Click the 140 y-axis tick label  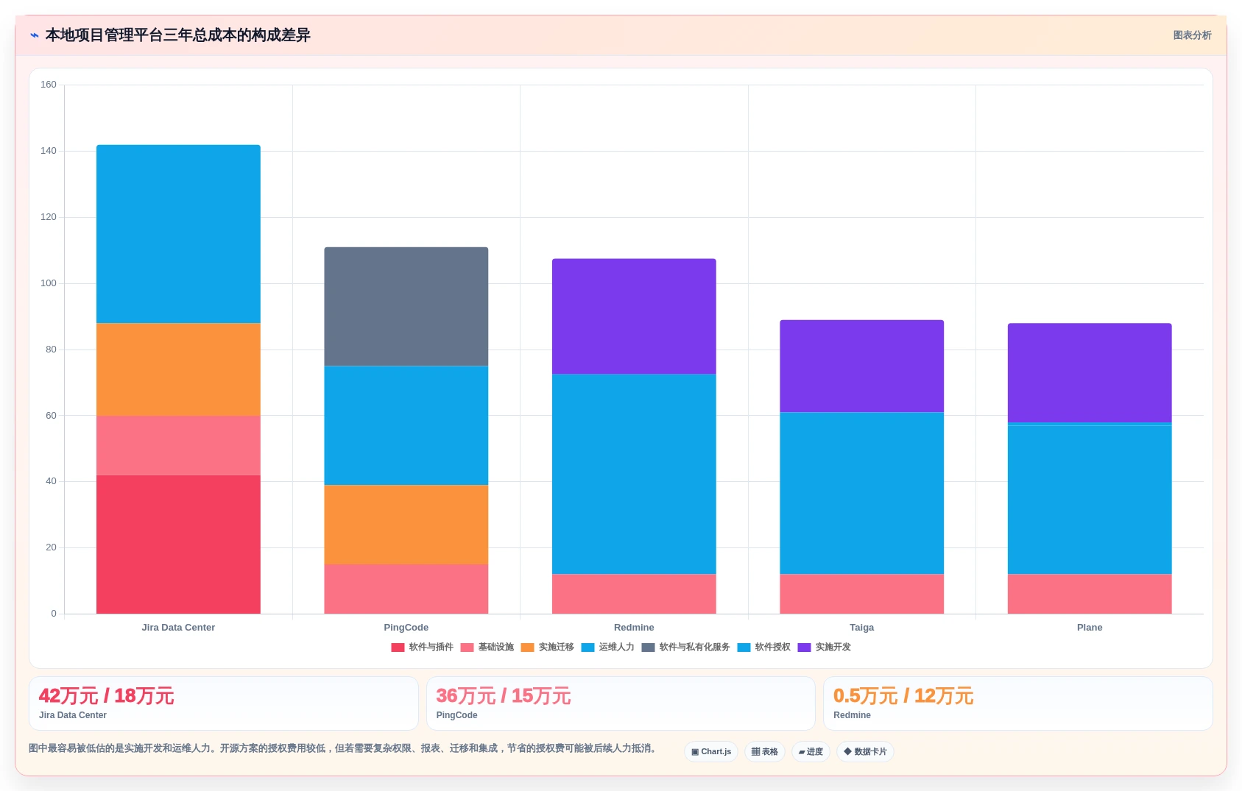click(x=49, y=151)
